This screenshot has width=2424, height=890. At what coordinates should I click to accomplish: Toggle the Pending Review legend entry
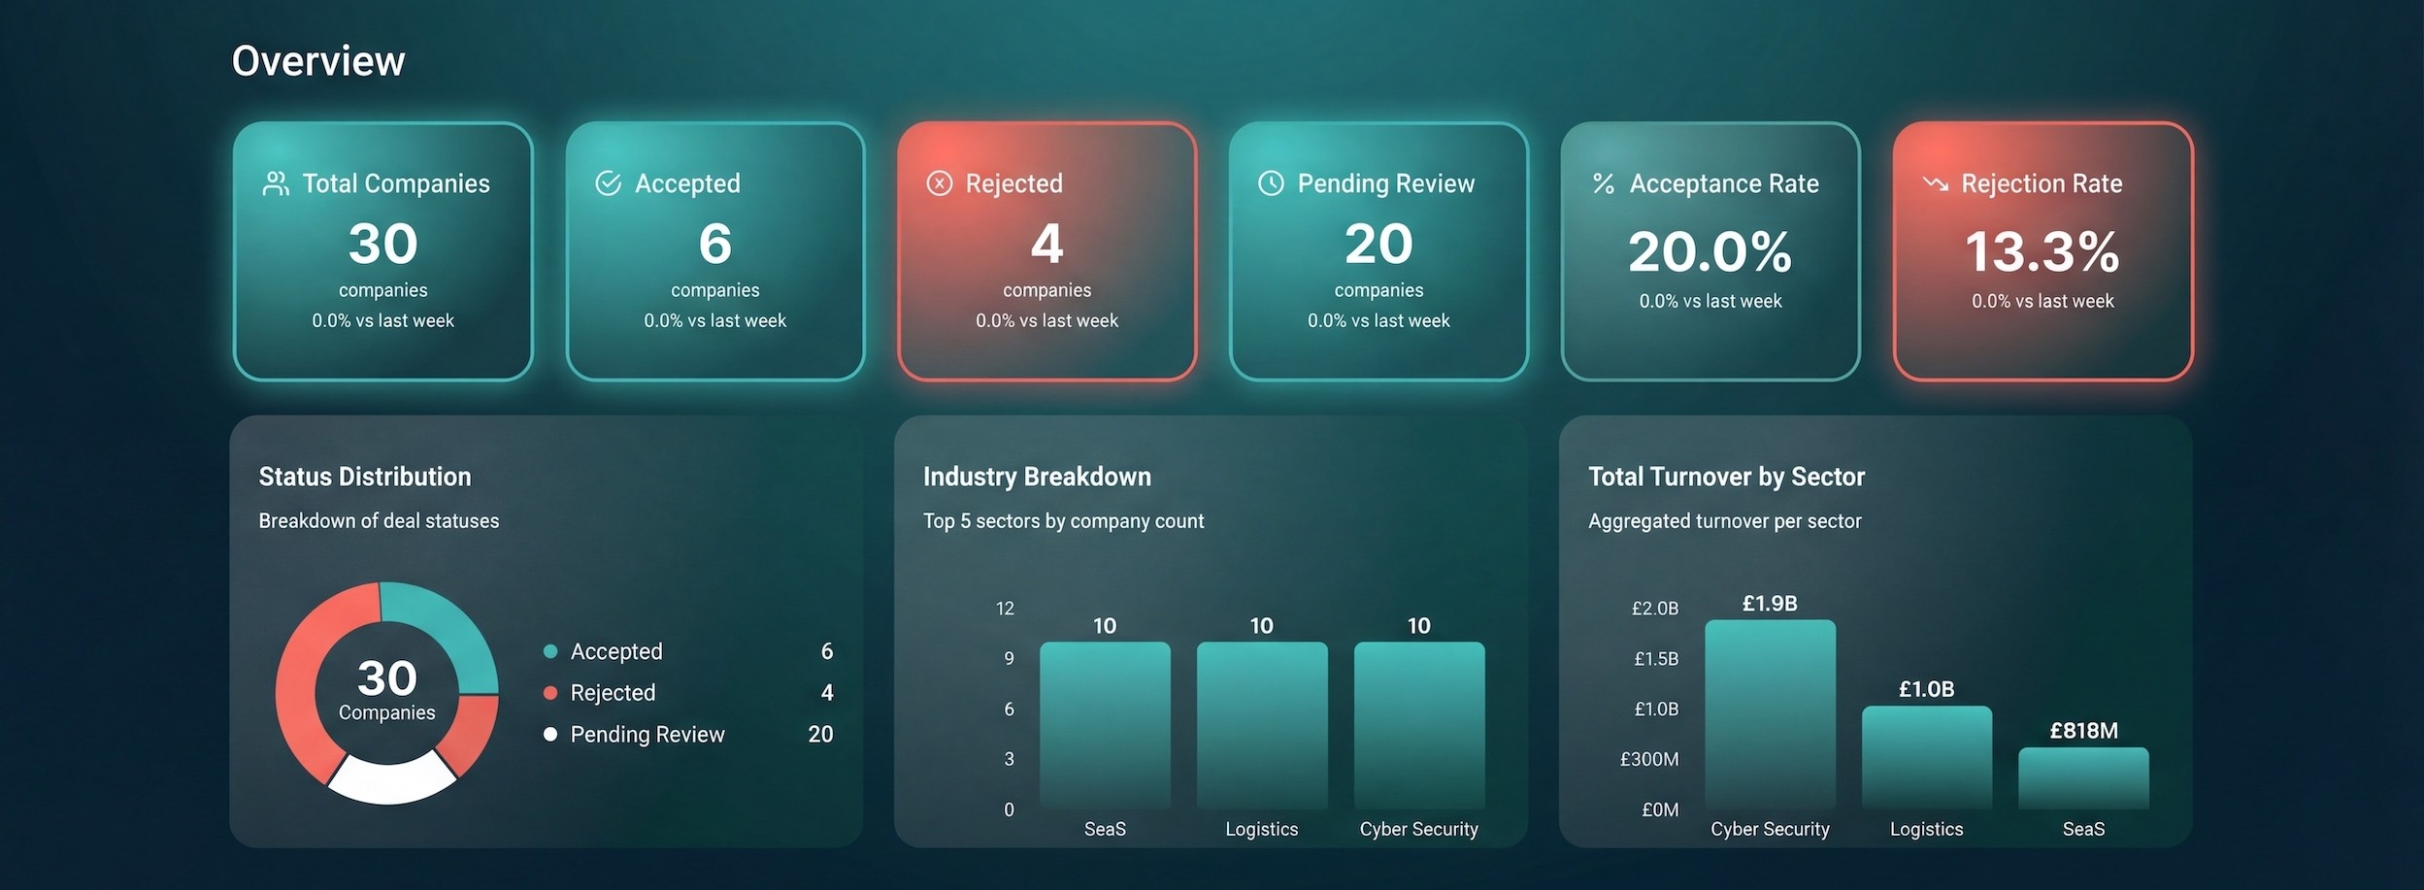coord(647,735)
